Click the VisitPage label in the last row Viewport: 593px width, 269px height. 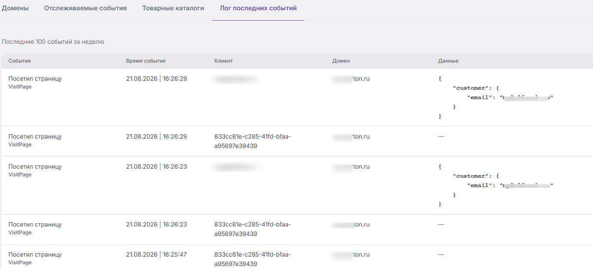20,263
